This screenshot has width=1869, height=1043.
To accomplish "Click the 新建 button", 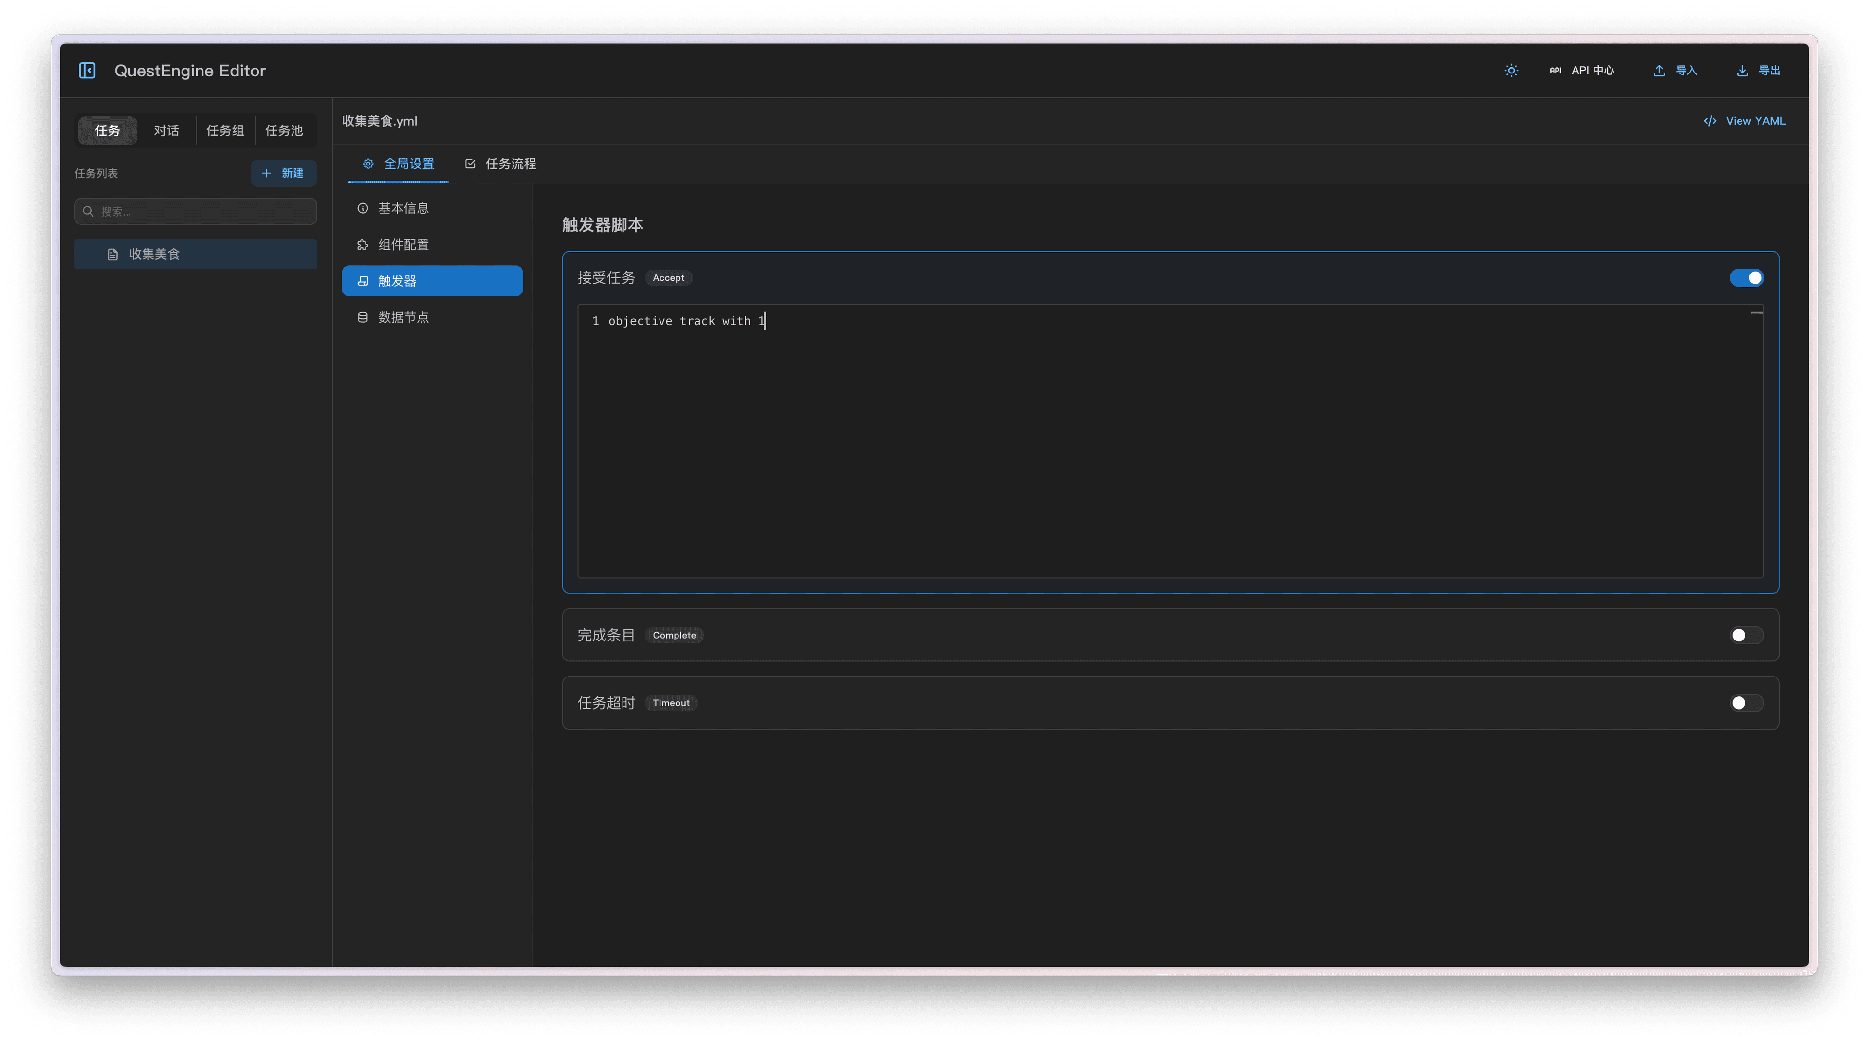I will coord(284,173).
